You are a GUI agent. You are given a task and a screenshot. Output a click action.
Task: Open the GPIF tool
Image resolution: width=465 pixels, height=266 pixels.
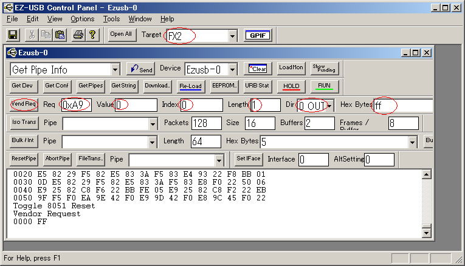(258, 36)
